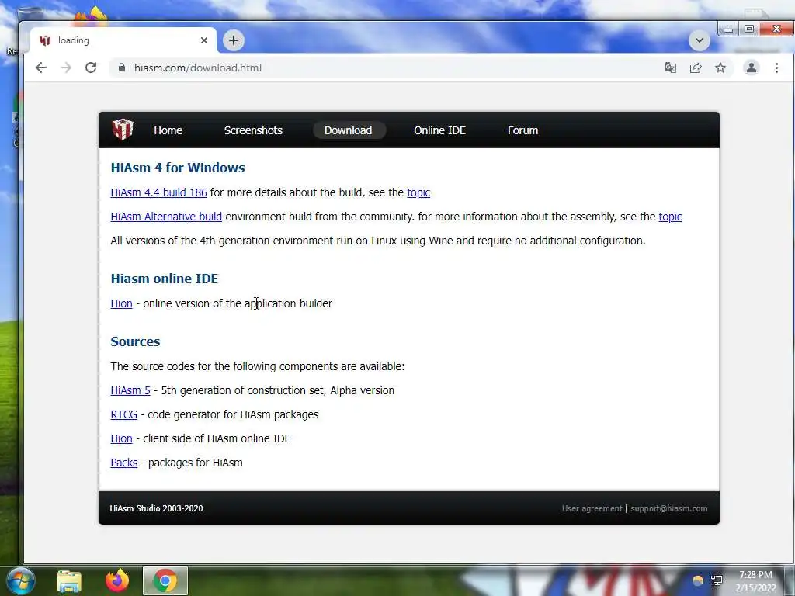Click the padlock site info icon
The height and width of the screenshot is (596, 795).
(122, 68)
